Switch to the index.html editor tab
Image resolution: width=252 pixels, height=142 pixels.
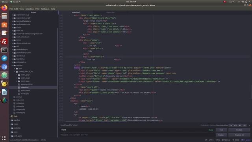pos(76,12)
